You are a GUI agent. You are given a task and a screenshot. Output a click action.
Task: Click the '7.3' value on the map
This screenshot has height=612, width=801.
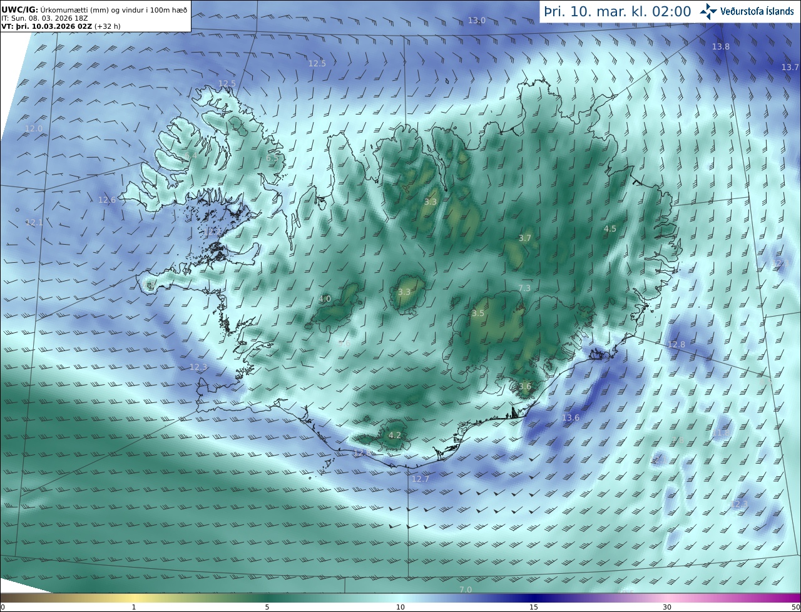(524, 288)
